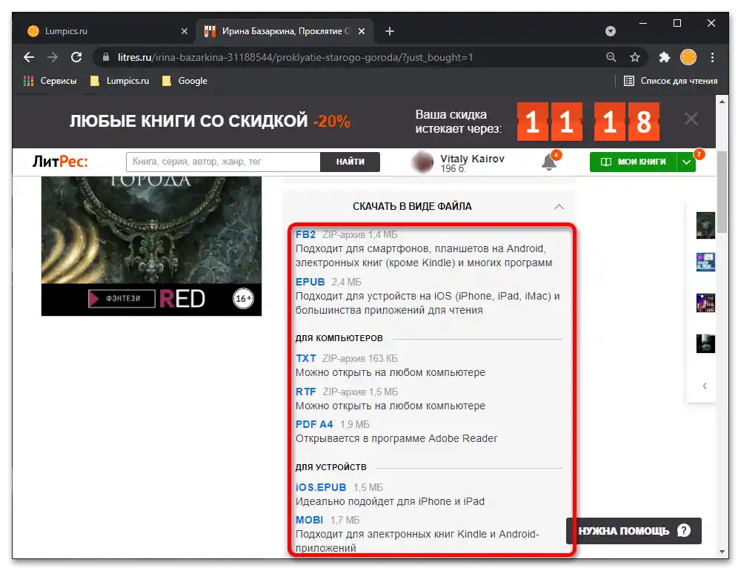Viewport: 741px width, 571px height.
Task: Open the third book thumbnail in right sidebar
Action: (x=705, y=303)
